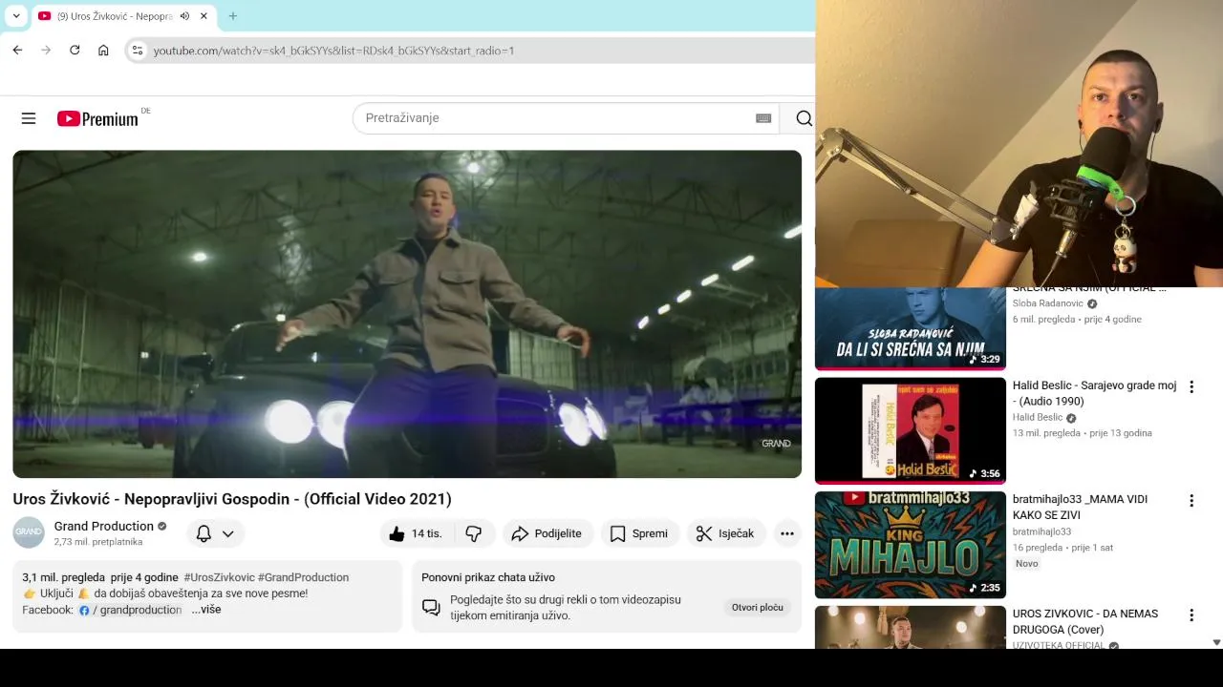
Task: Open the tab search dropdown arrow
Action: (x=15, y=16)
